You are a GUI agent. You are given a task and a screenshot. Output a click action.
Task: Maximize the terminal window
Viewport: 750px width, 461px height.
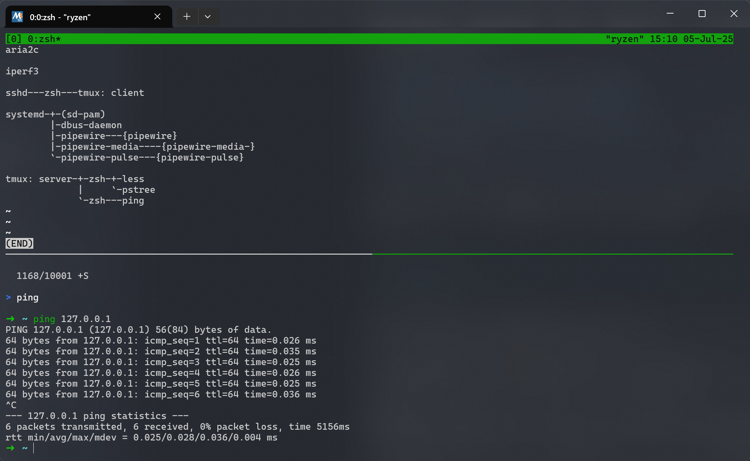[702, 14]
